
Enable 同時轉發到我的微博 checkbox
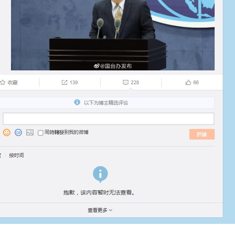pos(40,133)
